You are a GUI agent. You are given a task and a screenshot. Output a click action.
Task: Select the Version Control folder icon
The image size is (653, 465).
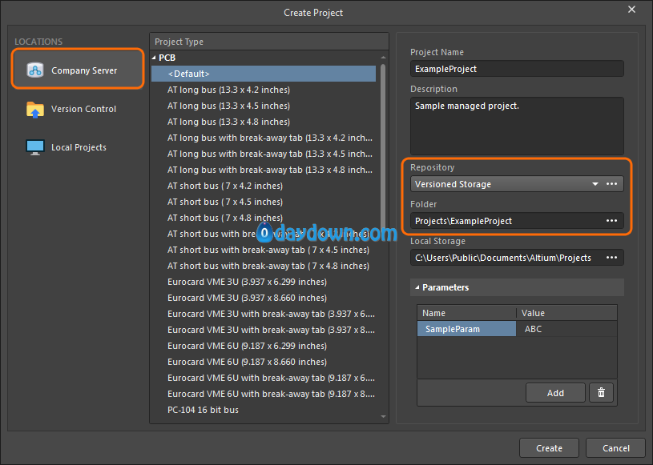(x=34, y=110)
